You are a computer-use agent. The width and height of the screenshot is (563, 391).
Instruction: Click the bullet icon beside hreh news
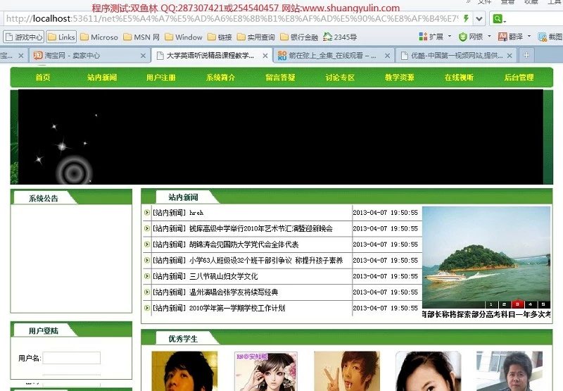click(x=147, y=212)
